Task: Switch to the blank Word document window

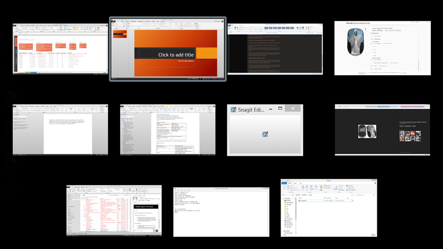Action: [x=60, y=129]
